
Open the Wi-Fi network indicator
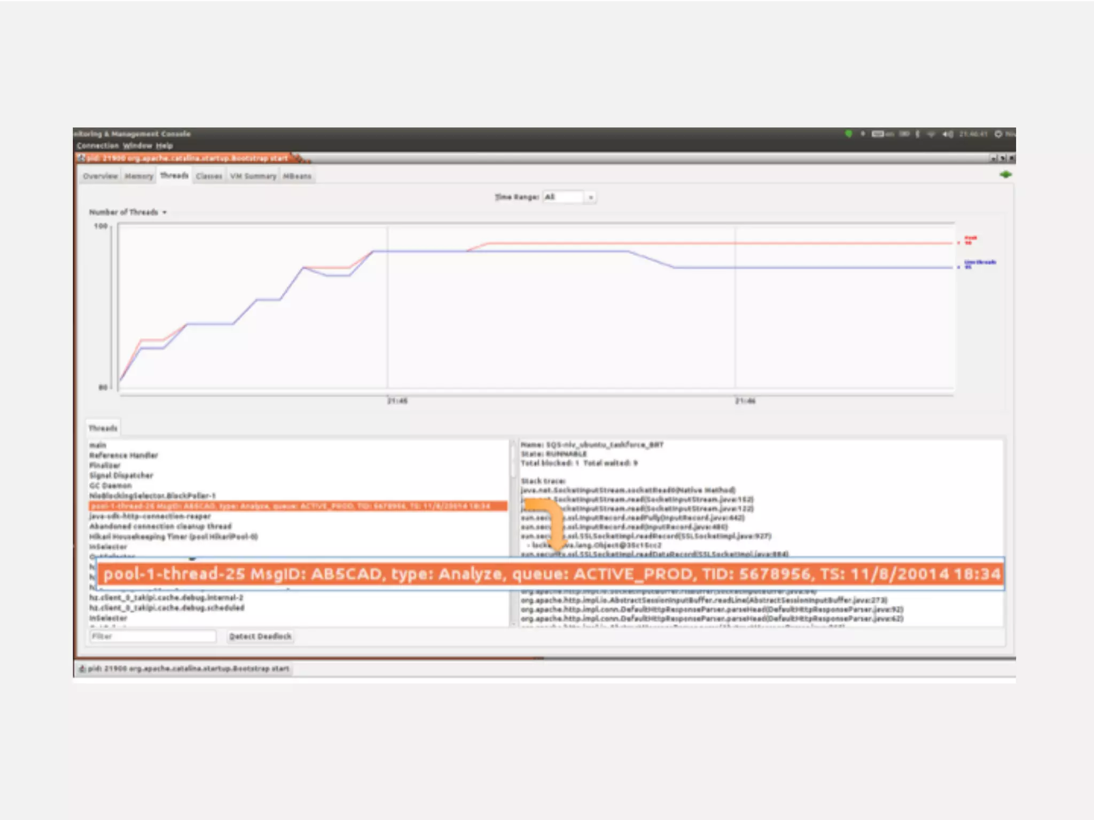(931, 134)
